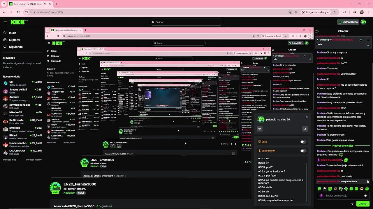Click the purple microphone icon in the message box
The image size is (373, 209).
[x=321, y=196]
